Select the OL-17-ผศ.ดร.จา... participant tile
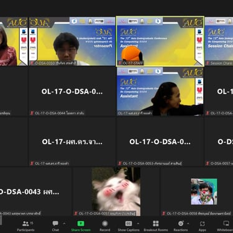The image size is (233, 233). pyautogui.click(x=72, y=142)
